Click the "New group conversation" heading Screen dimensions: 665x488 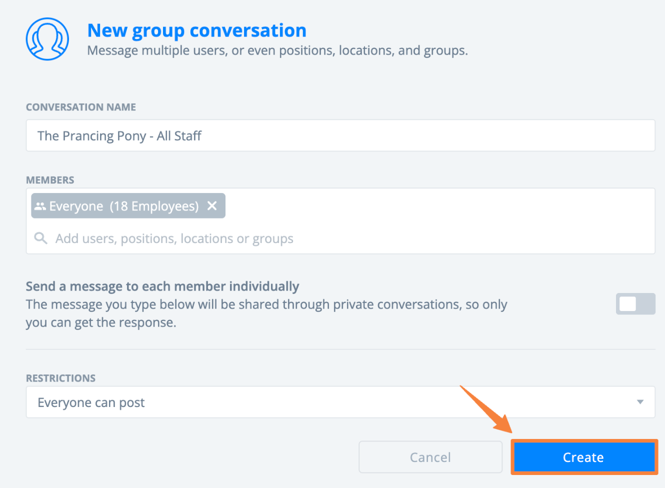pyautogui.click(x=196, y=30)
